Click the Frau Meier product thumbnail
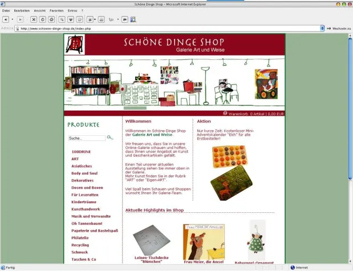This screenshot has height=271, width=353. pyautogui.click(x=204, y=241)
